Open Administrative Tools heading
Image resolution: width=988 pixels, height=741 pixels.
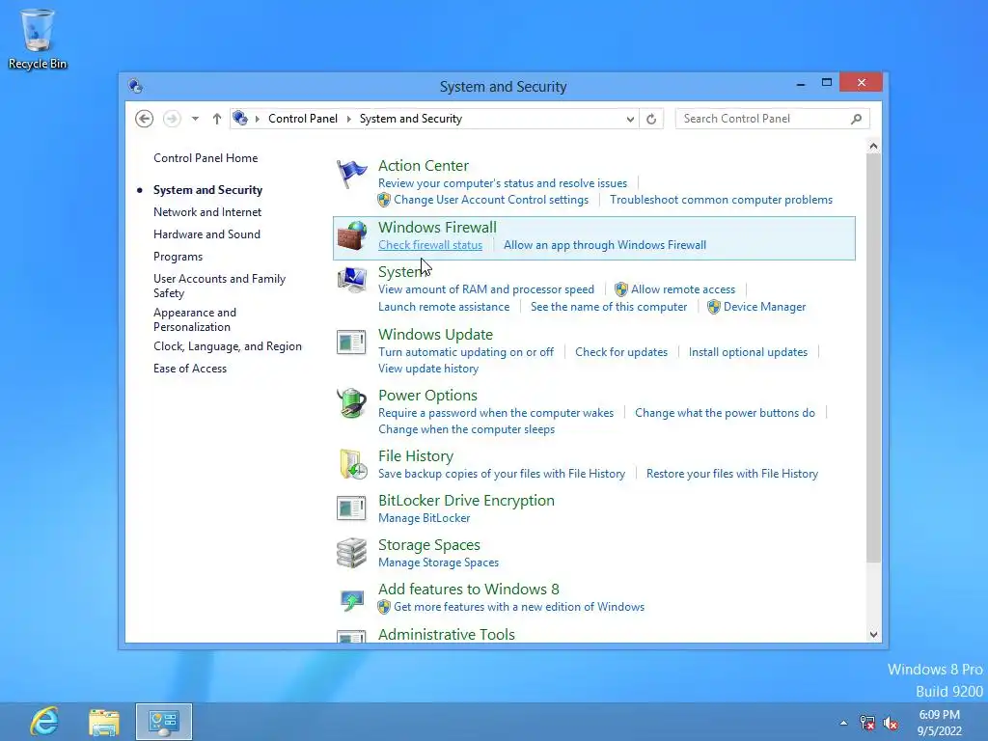pos(446,634)
